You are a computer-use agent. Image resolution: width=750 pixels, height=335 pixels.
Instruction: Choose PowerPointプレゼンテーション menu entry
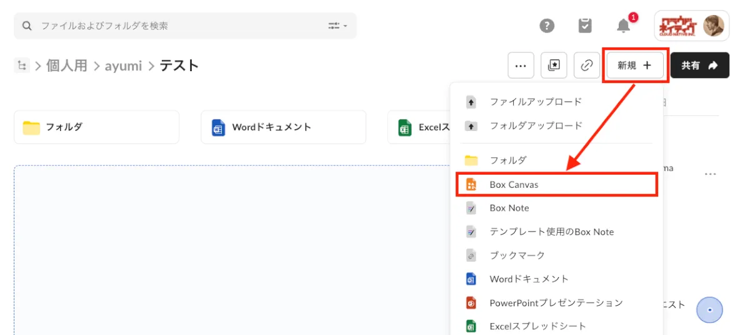pyautogui.click(x=556, y=303)
